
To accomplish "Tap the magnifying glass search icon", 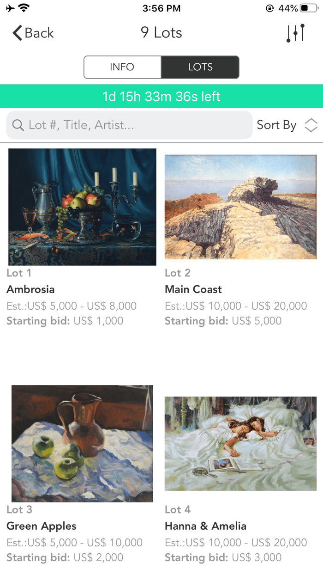I will pos(18,125).
